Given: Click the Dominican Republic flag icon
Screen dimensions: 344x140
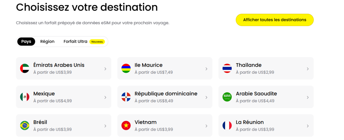Looking at the screenshot, I should click(126, 97).
